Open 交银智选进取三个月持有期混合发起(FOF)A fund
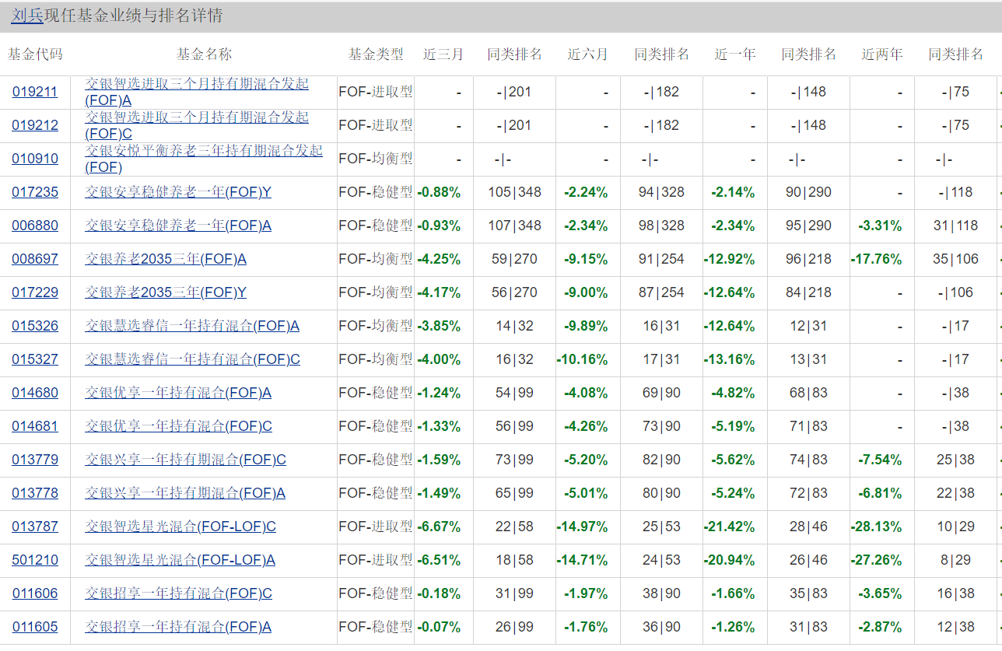The image size is (1002, 651). tap(197, 92)
